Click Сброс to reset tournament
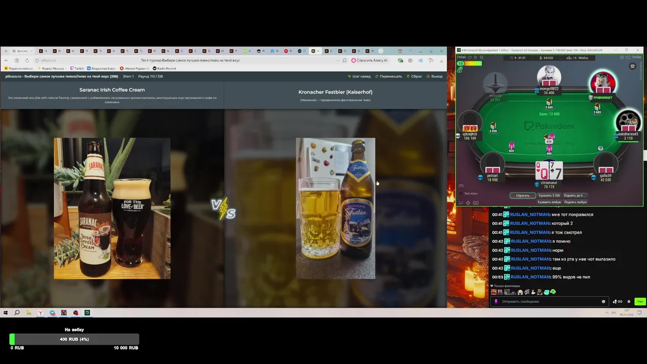Screen dimensions: 647x364 pyautogui.click(x=414, y=76)
